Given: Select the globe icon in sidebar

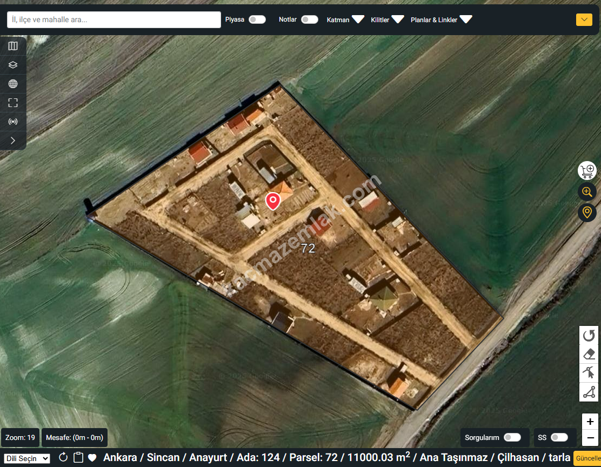Looking at the screenshot, I should pyautogui.click(x=13, y=84).
